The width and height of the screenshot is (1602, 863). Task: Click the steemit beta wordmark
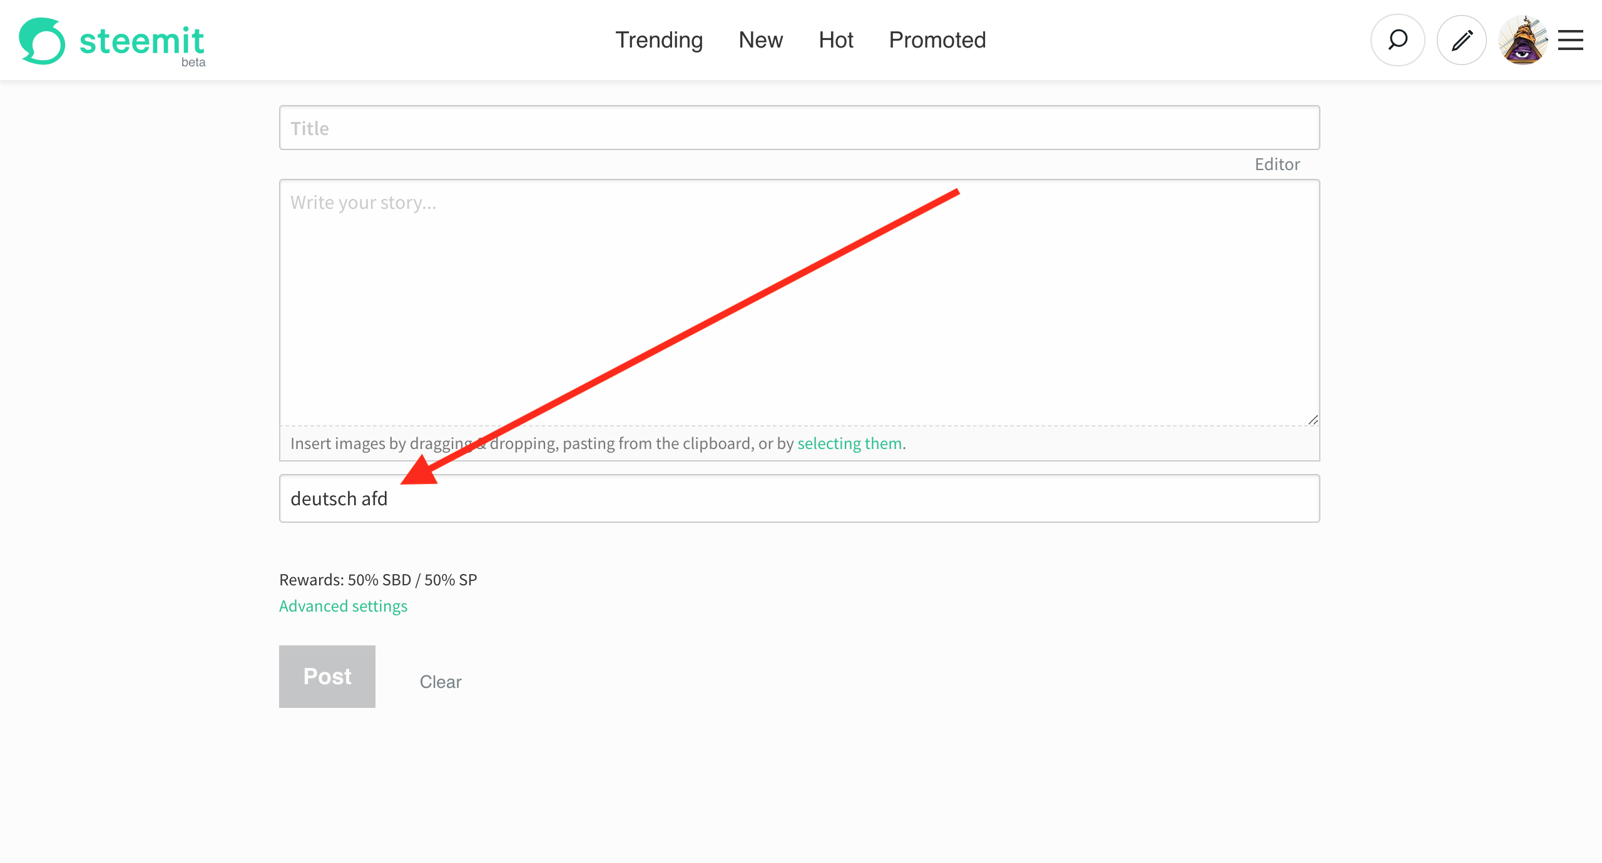[142, 43]
